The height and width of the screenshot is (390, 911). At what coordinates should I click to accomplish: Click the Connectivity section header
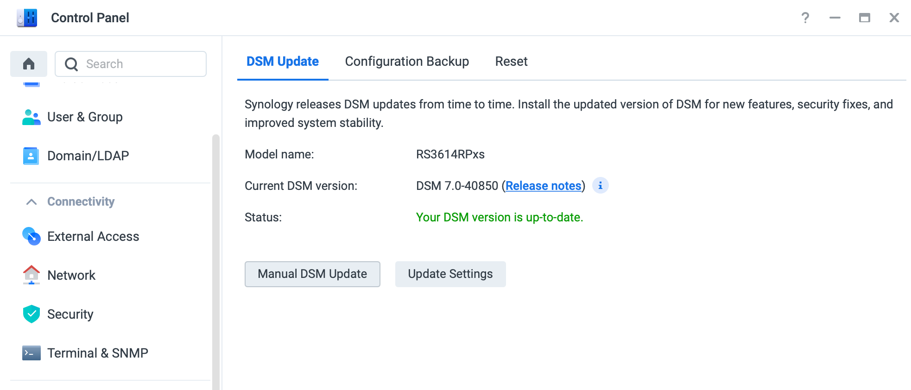pyautogui.click(x=81, y=201)
